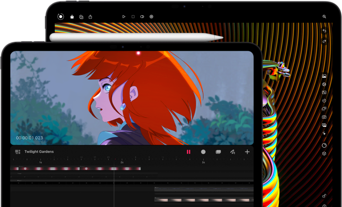Click the undo arrow in right sidebar

(324, 31)
